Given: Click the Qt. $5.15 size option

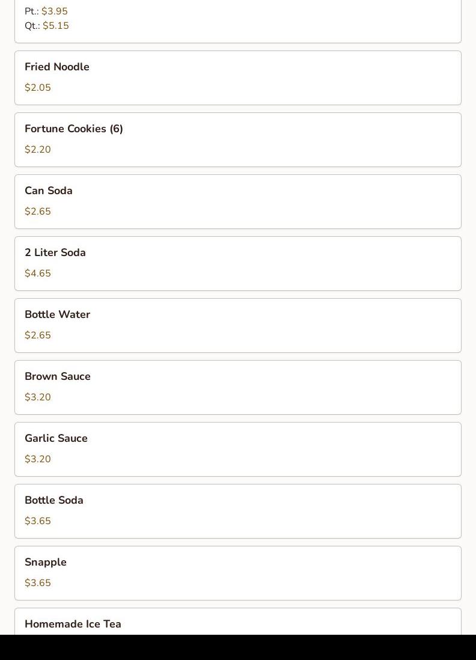Looking at the screenshot, I should [x=47, y=26].
